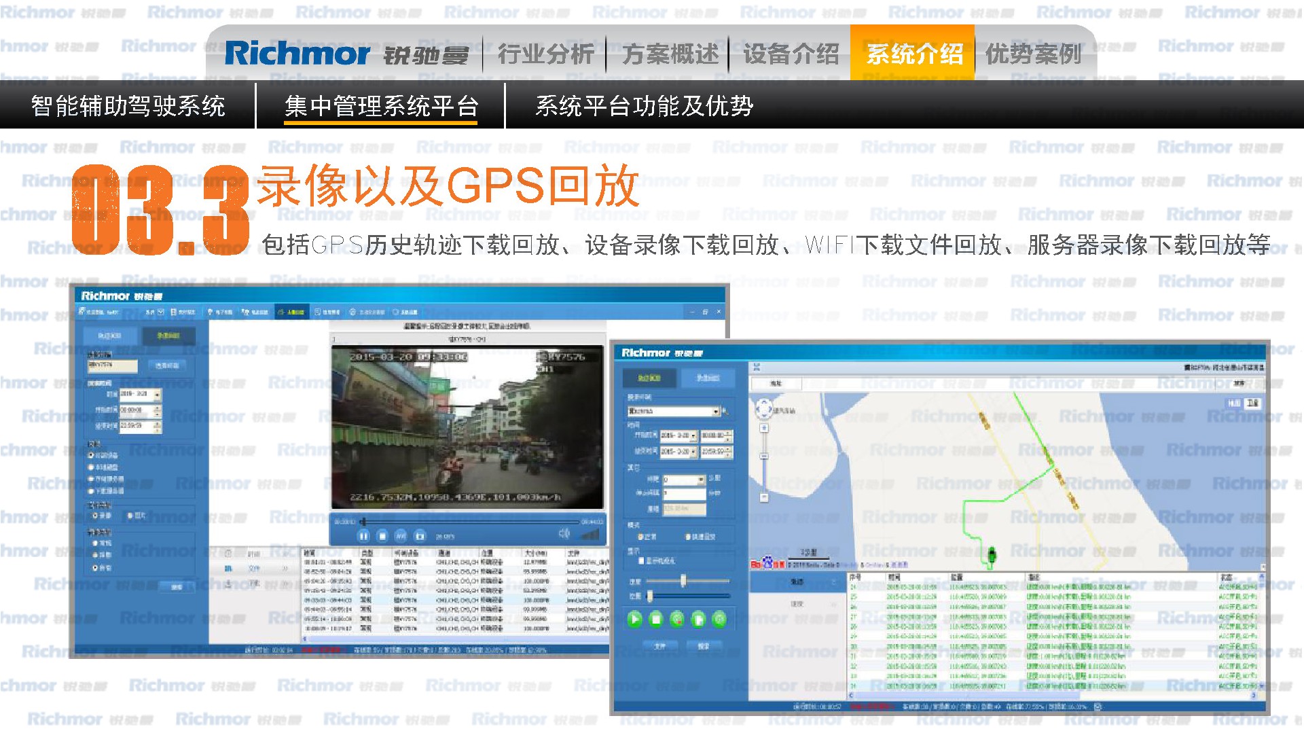
Task: Click the stop-duration input field in the GPS window
Action: pyautogui.click(x=685, y=494)
